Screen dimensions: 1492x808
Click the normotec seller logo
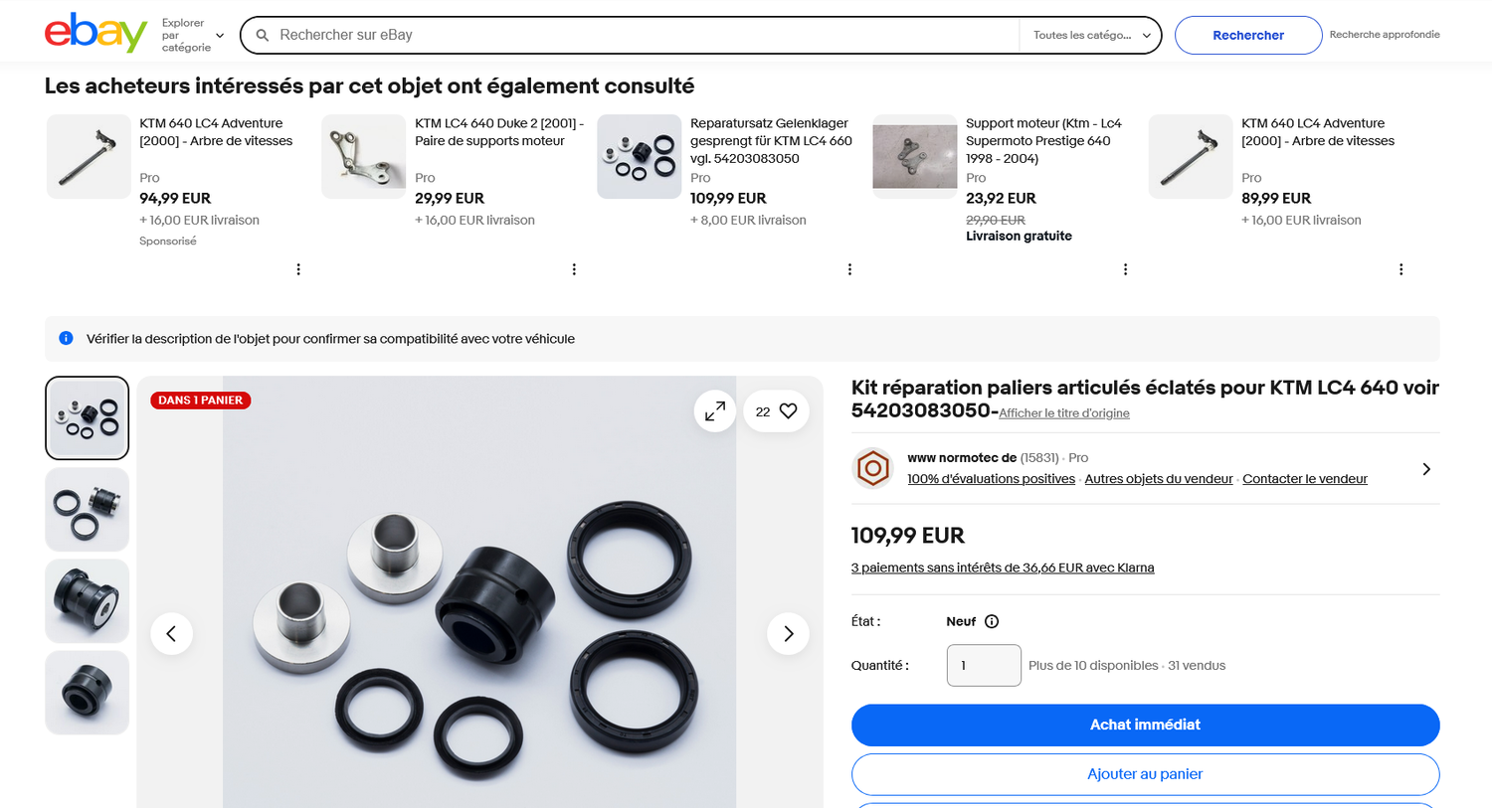(873, 468)
